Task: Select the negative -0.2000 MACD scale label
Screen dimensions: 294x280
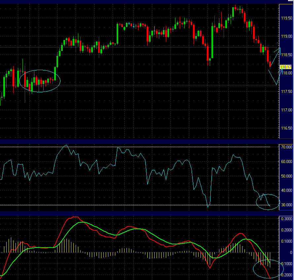Action: coord(286,275)
